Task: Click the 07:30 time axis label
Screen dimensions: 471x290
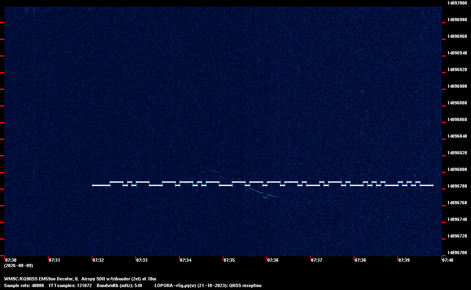Action: point(11,260)
